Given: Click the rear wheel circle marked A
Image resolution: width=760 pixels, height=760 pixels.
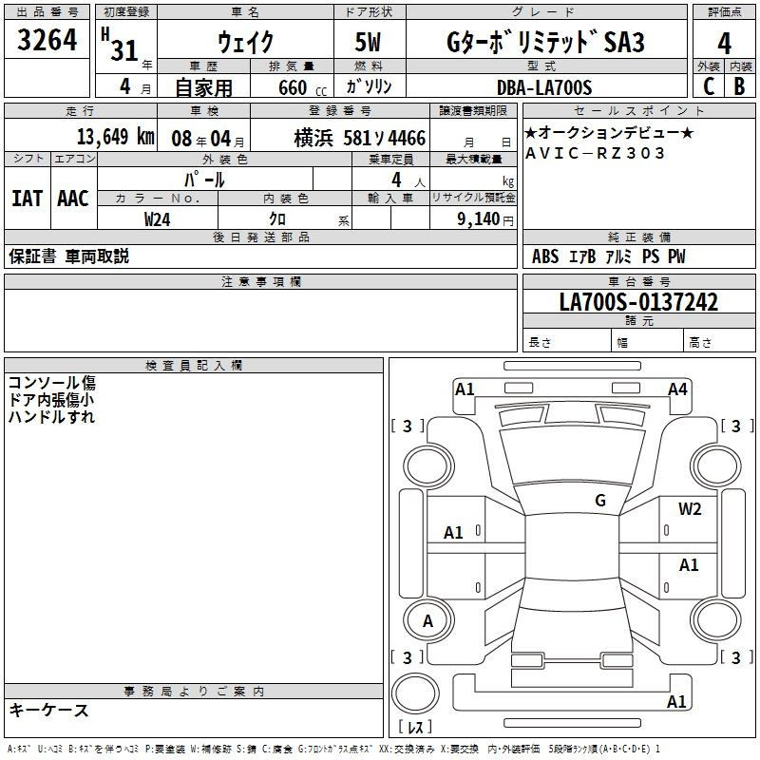Looking at the screenshot, I should 427,621.
